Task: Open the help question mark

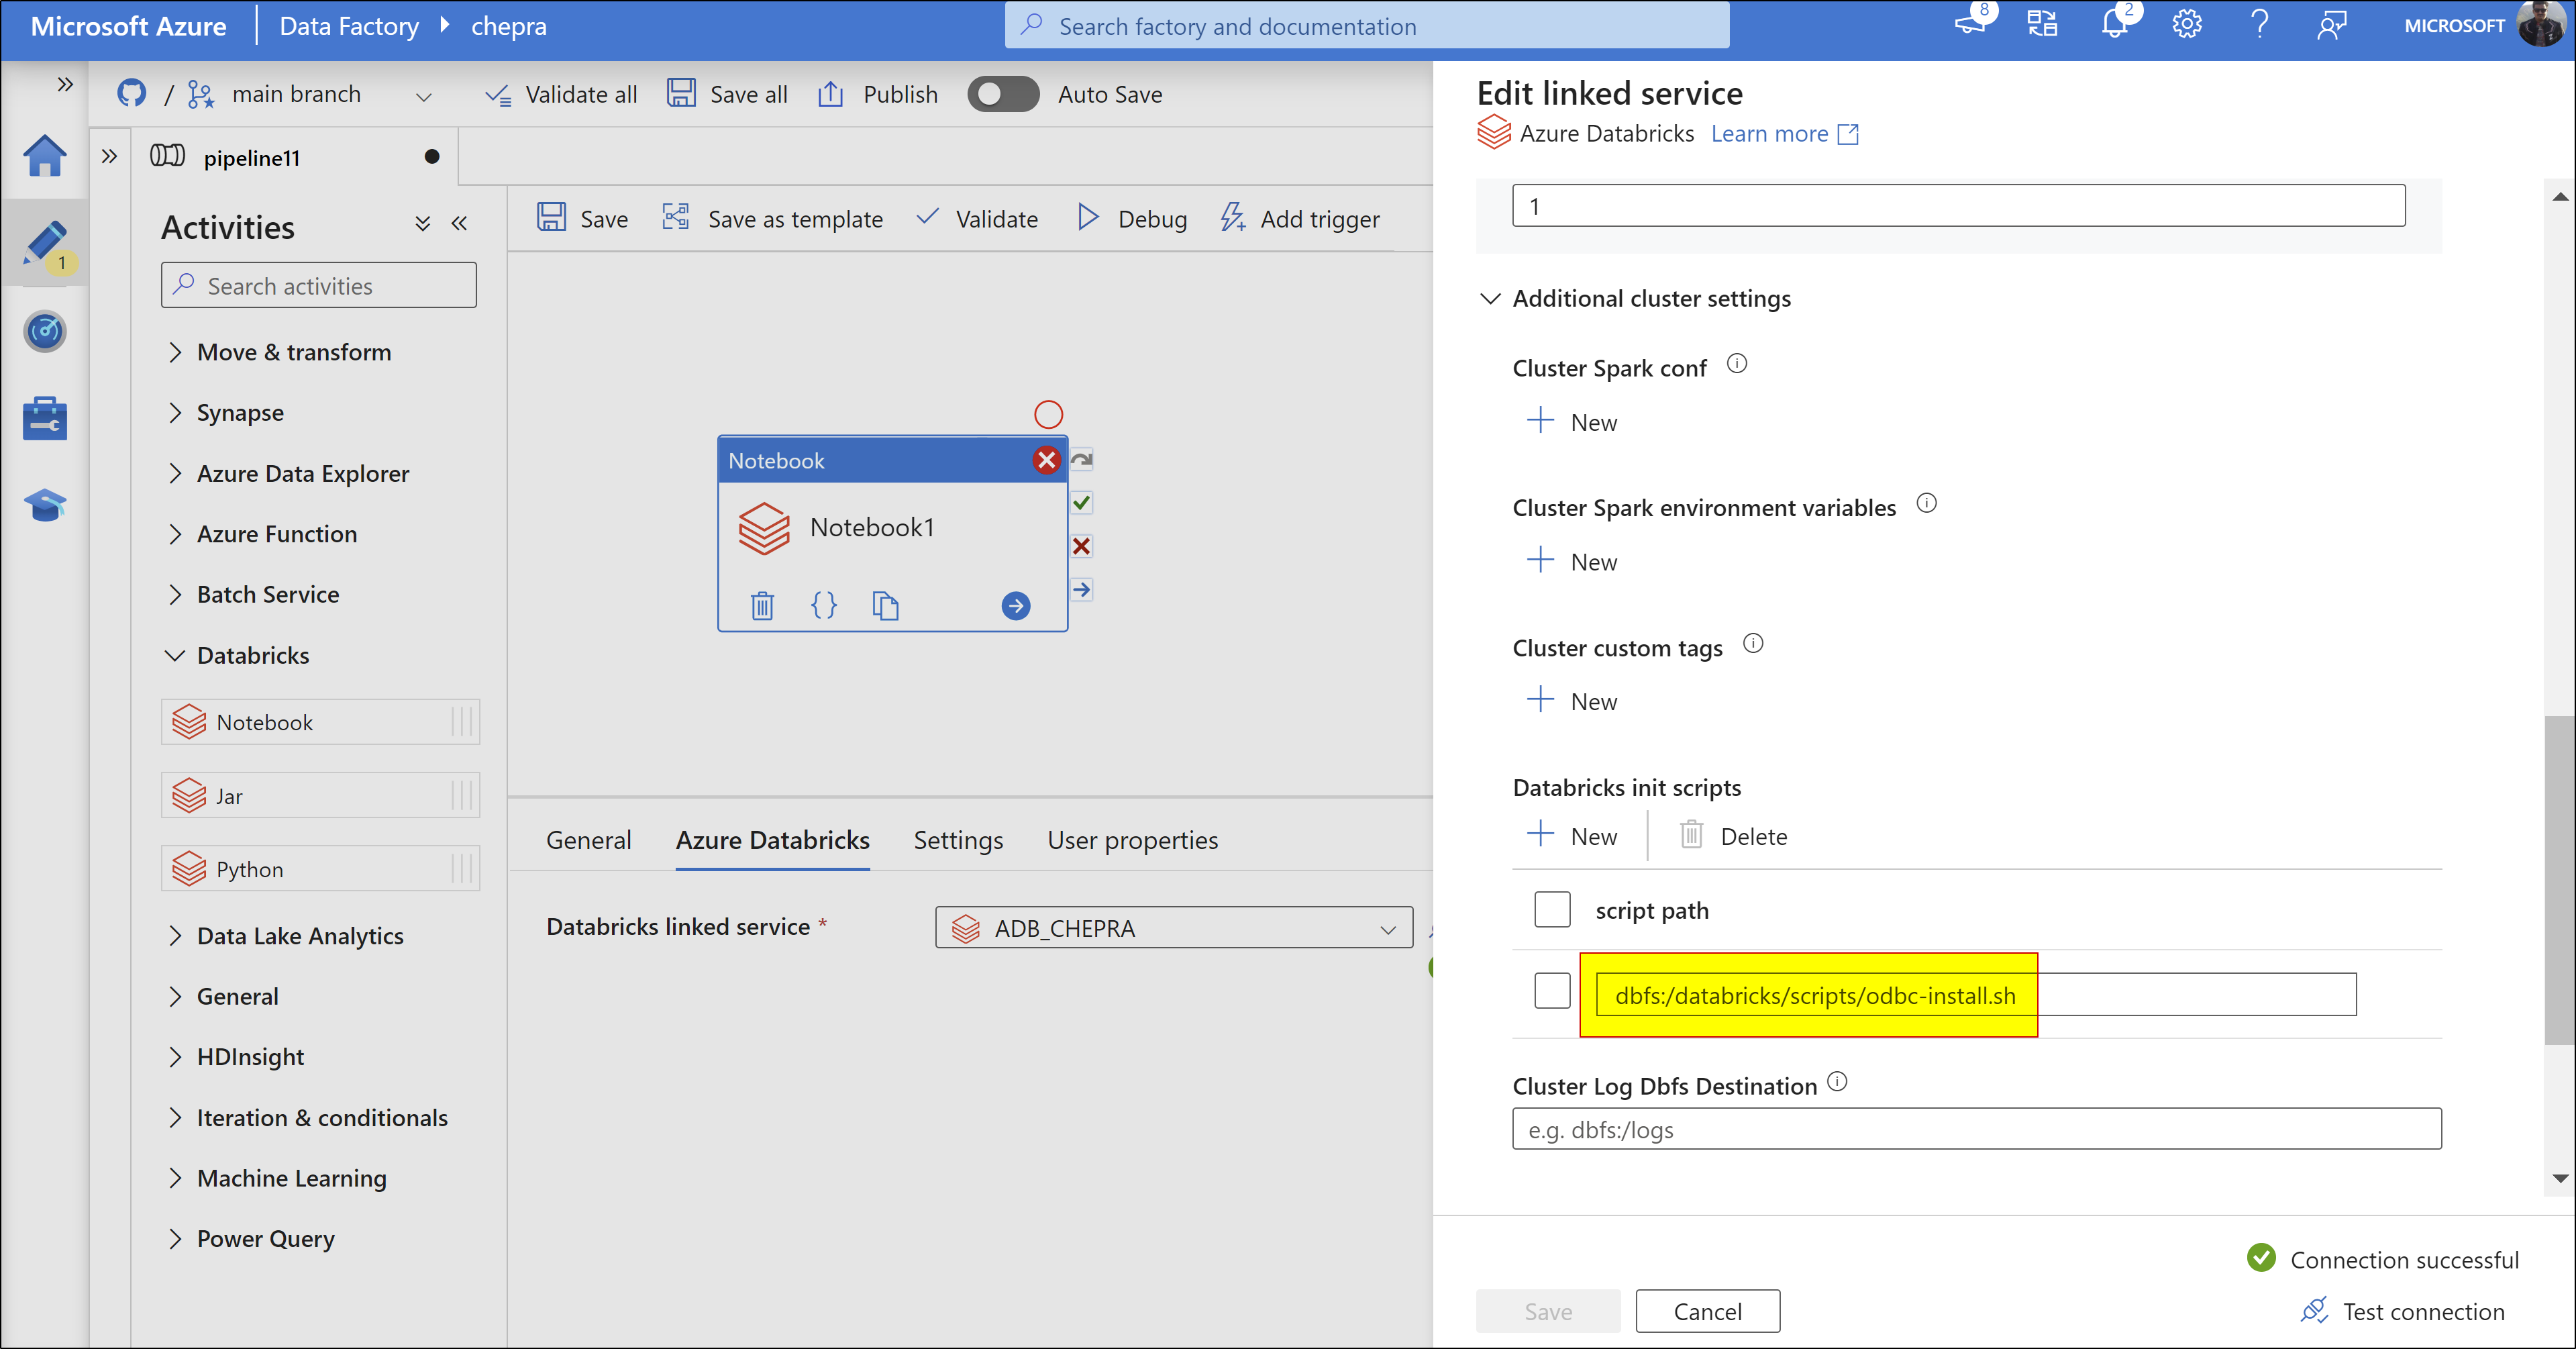Action: point(2259,25)
